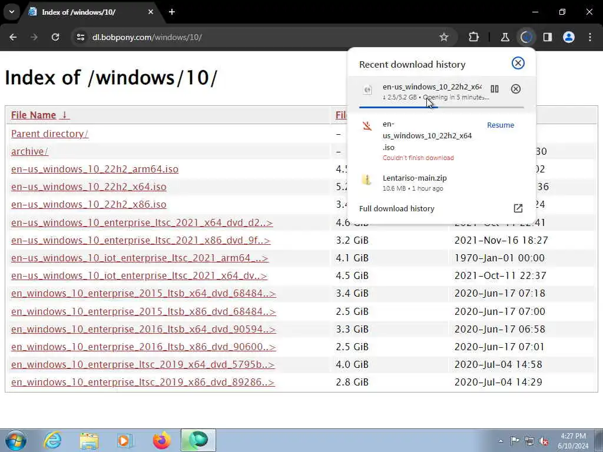This screenshot has height=452, width=603.
Task: Open the Windows Start menu orb
Action: coord(16,440)
